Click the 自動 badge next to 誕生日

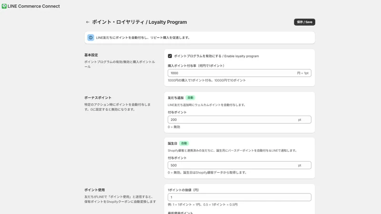pos(184,144)
